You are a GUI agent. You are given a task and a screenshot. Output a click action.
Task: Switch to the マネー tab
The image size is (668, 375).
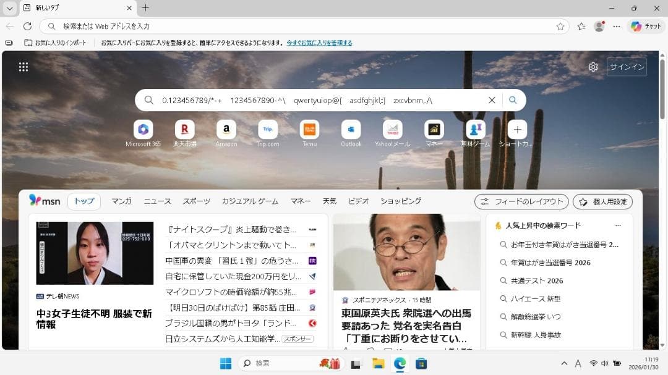coord(301,201)
